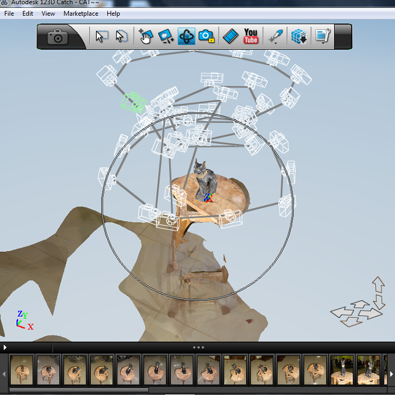Image resolution: width=395 pixels, height=395 pixels.
Task: Select the fifth photo thumbnail in filmstrip
Action: [x=129, y=370]
